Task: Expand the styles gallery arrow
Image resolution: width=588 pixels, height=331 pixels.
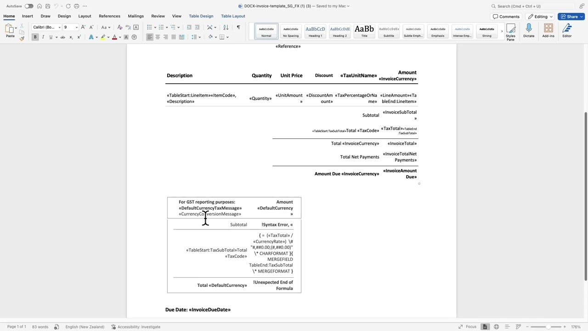Action: click(x=502, y=31)
